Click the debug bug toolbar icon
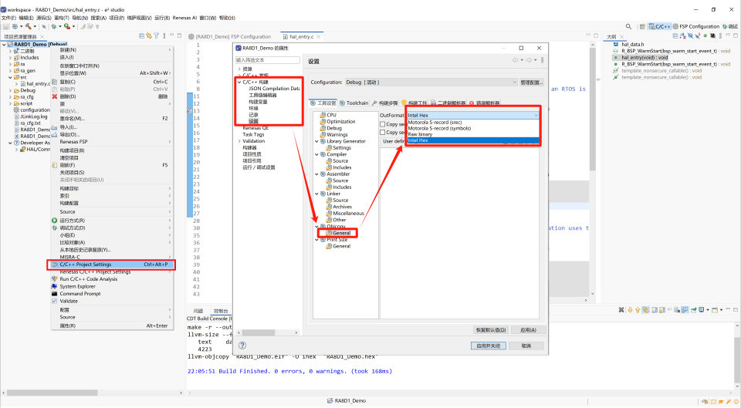This screenshot has height=408, width=741. pyautogui.click(x=54, y=26)
